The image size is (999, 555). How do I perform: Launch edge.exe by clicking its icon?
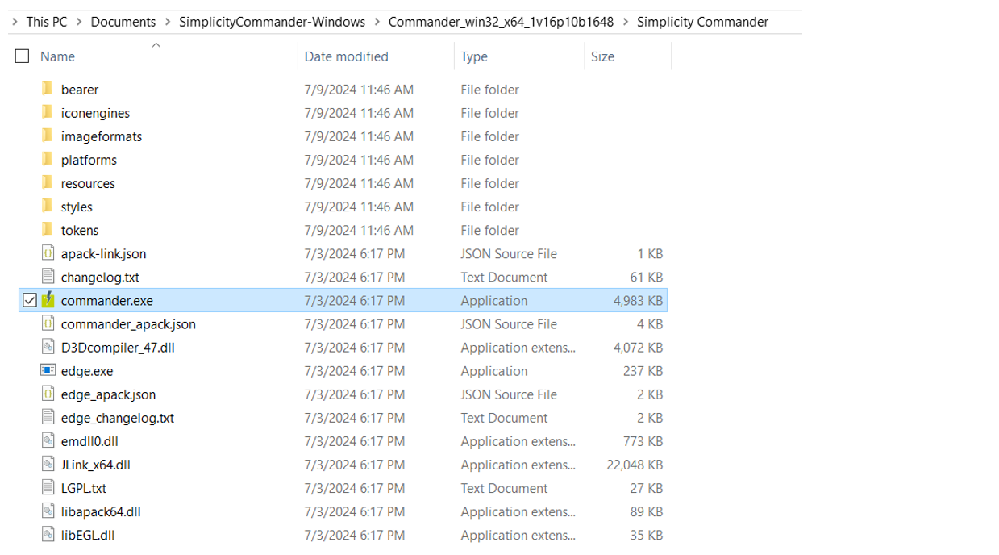point(48,371)
